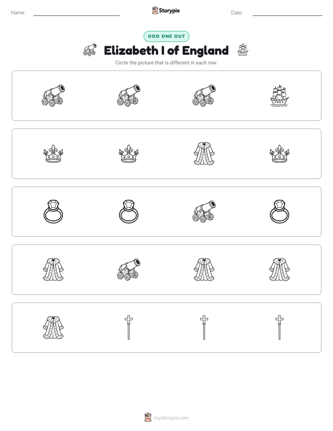Image resolution: width=333 pixels, height=431 pixels.
Task: Click the second ring in third row
Action: (x=129, y=211)
